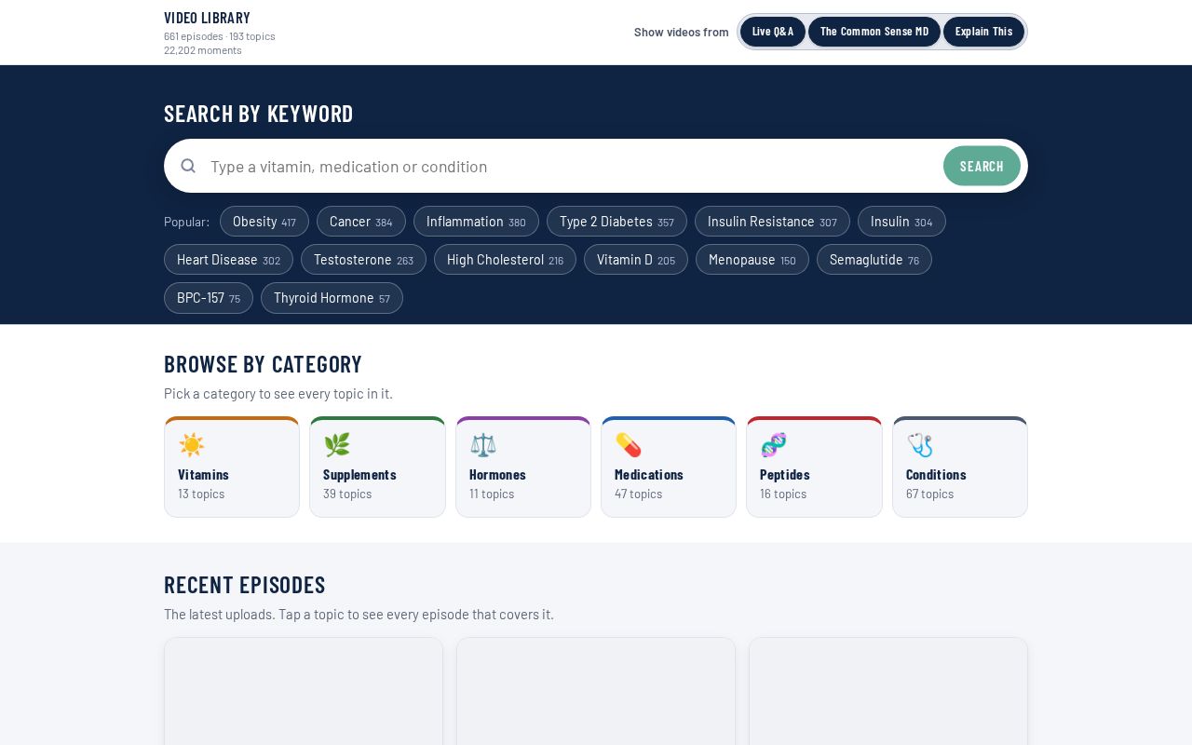Click the herb leaf icon on Supplements card
Screen dimensions: 1192x745
[x=337, y=445]
